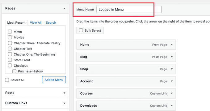The width and height of the screenshot is (210, 111).
Task: Expand the Home menu item arrow
Action: pyautogui.click(x=172, y=45)
